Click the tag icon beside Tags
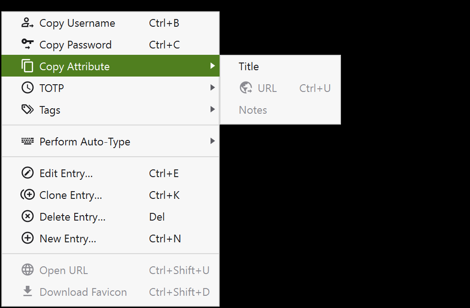 (x=28, y=109)
